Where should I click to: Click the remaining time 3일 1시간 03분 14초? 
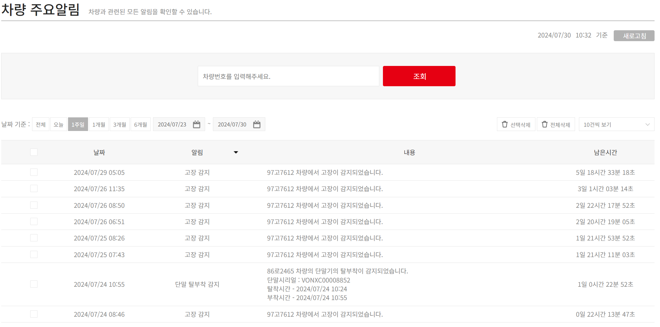[606, 189]
